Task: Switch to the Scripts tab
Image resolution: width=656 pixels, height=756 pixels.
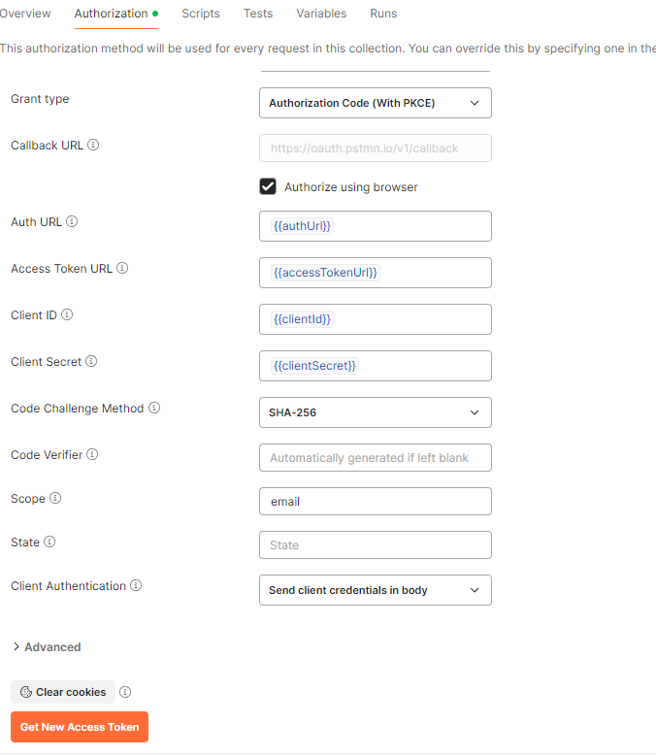Action: tap(201, 14)
